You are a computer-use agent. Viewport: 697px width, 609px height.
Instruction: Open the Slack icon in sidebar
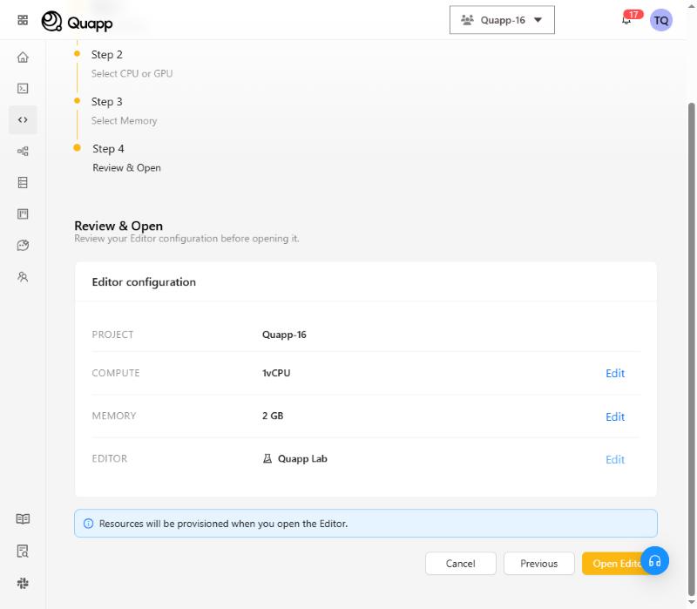tap(23, 583)
